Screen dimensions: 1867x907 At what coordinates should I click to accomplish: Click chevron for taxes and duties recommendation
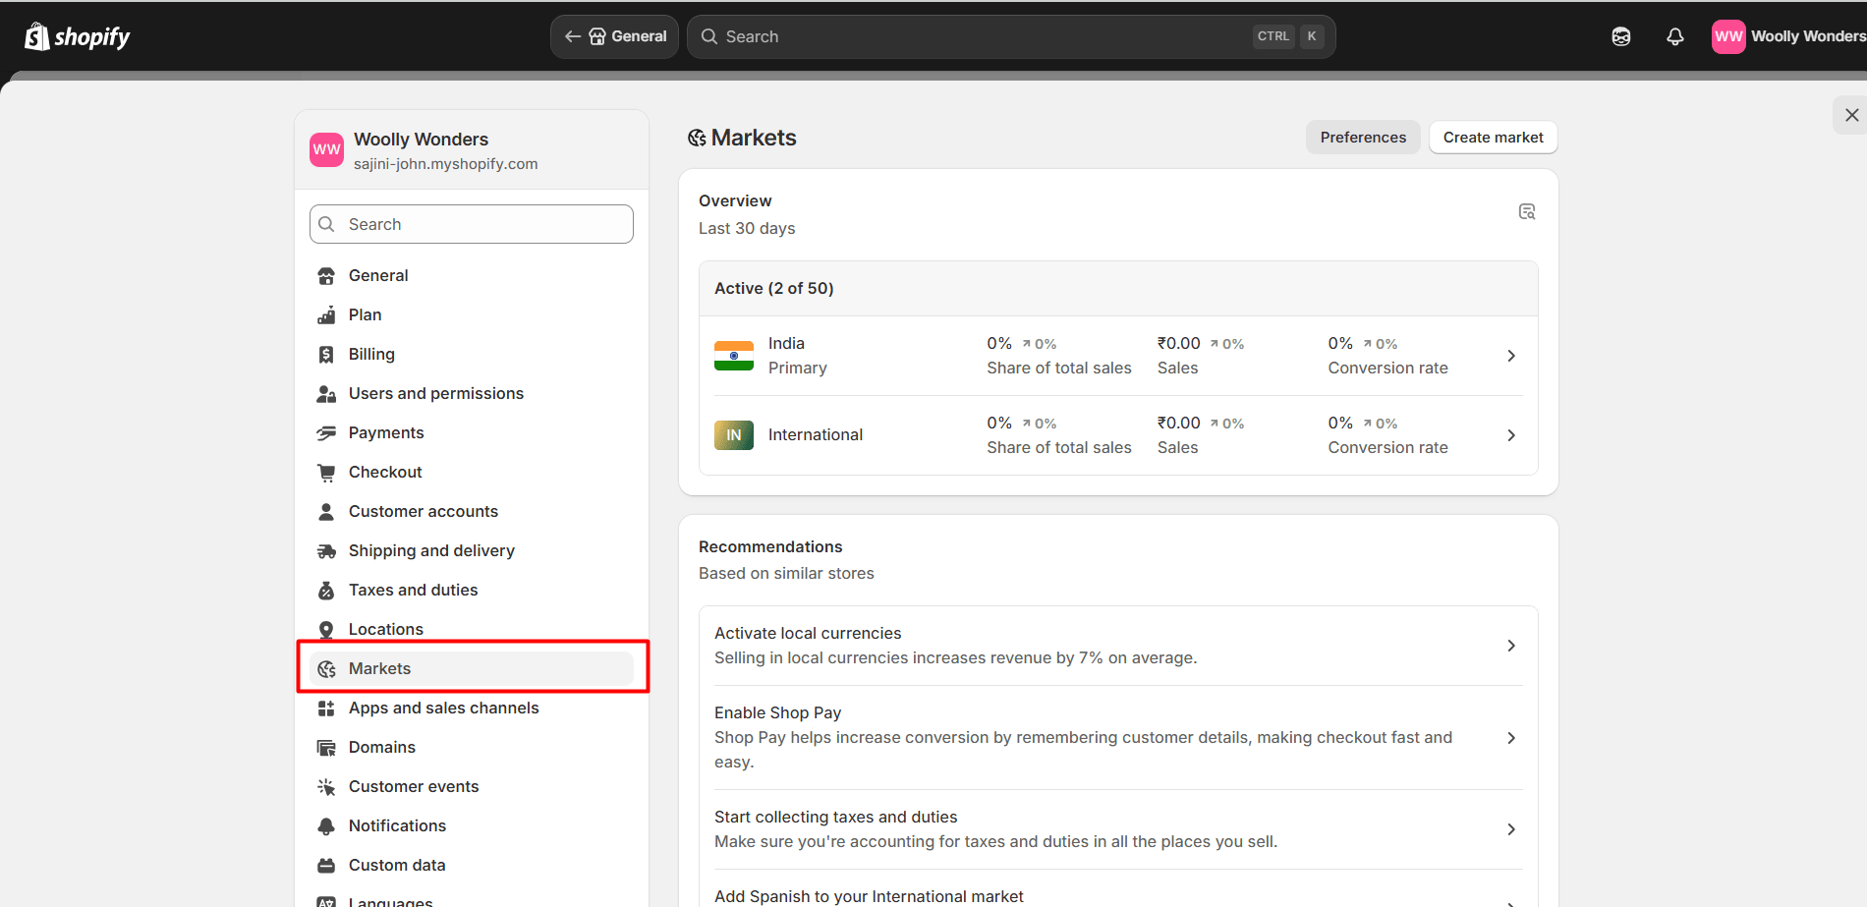pos(1511,829)
